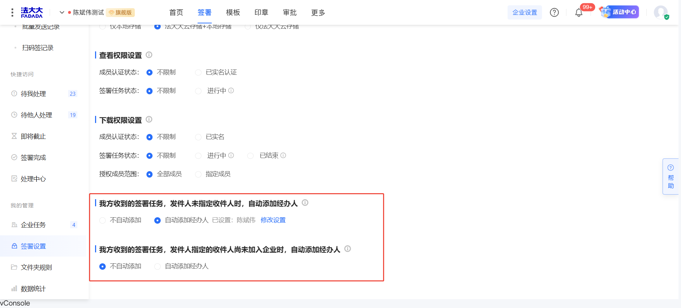Image resolution: width=681 pixels, height=308 pixels.
Task: Open the 更多 menu in top navigation
Action: pyautogui.click(x=318, y=13)
